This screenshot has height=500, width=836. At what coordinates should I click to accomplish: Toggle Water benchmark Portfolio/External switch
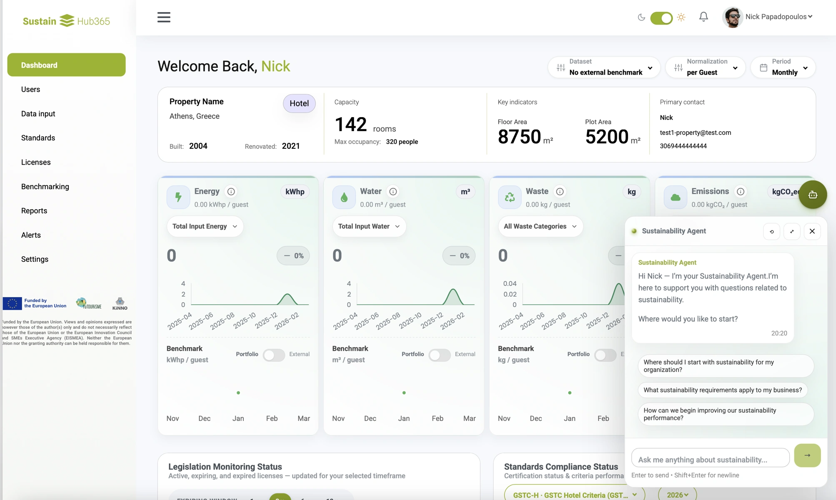click(439, 355)
